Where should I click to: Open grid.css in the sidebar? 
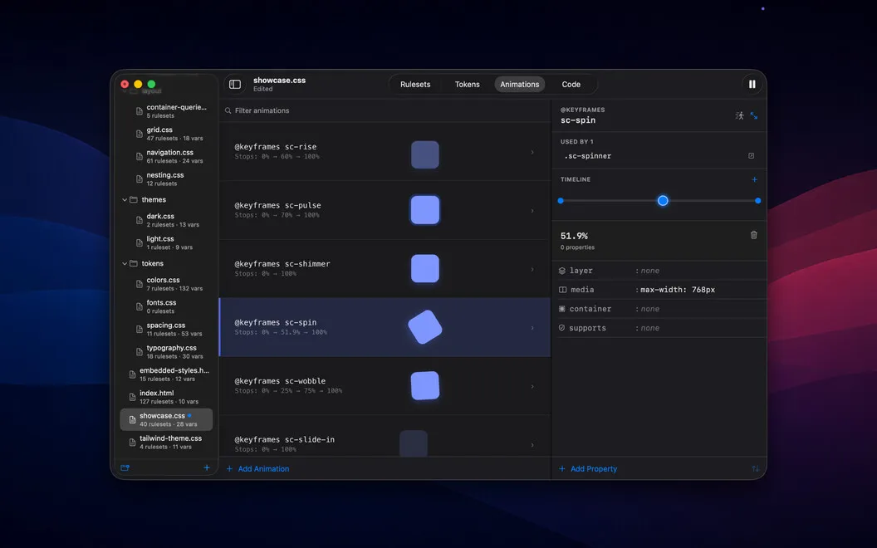coord(166,134)
